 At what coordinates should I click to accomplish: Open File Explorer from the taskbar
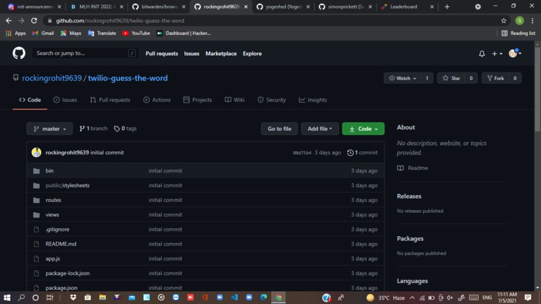click(103, 297)
